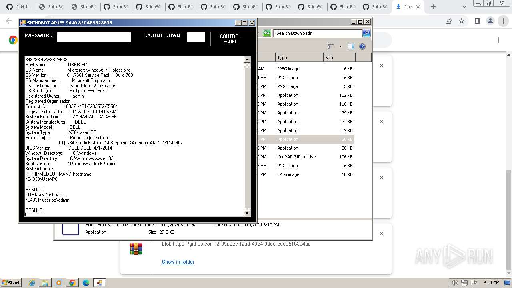Open a new Chrome tab with plus button
This screenshot has width=512, height=288.
pos(433,7)
